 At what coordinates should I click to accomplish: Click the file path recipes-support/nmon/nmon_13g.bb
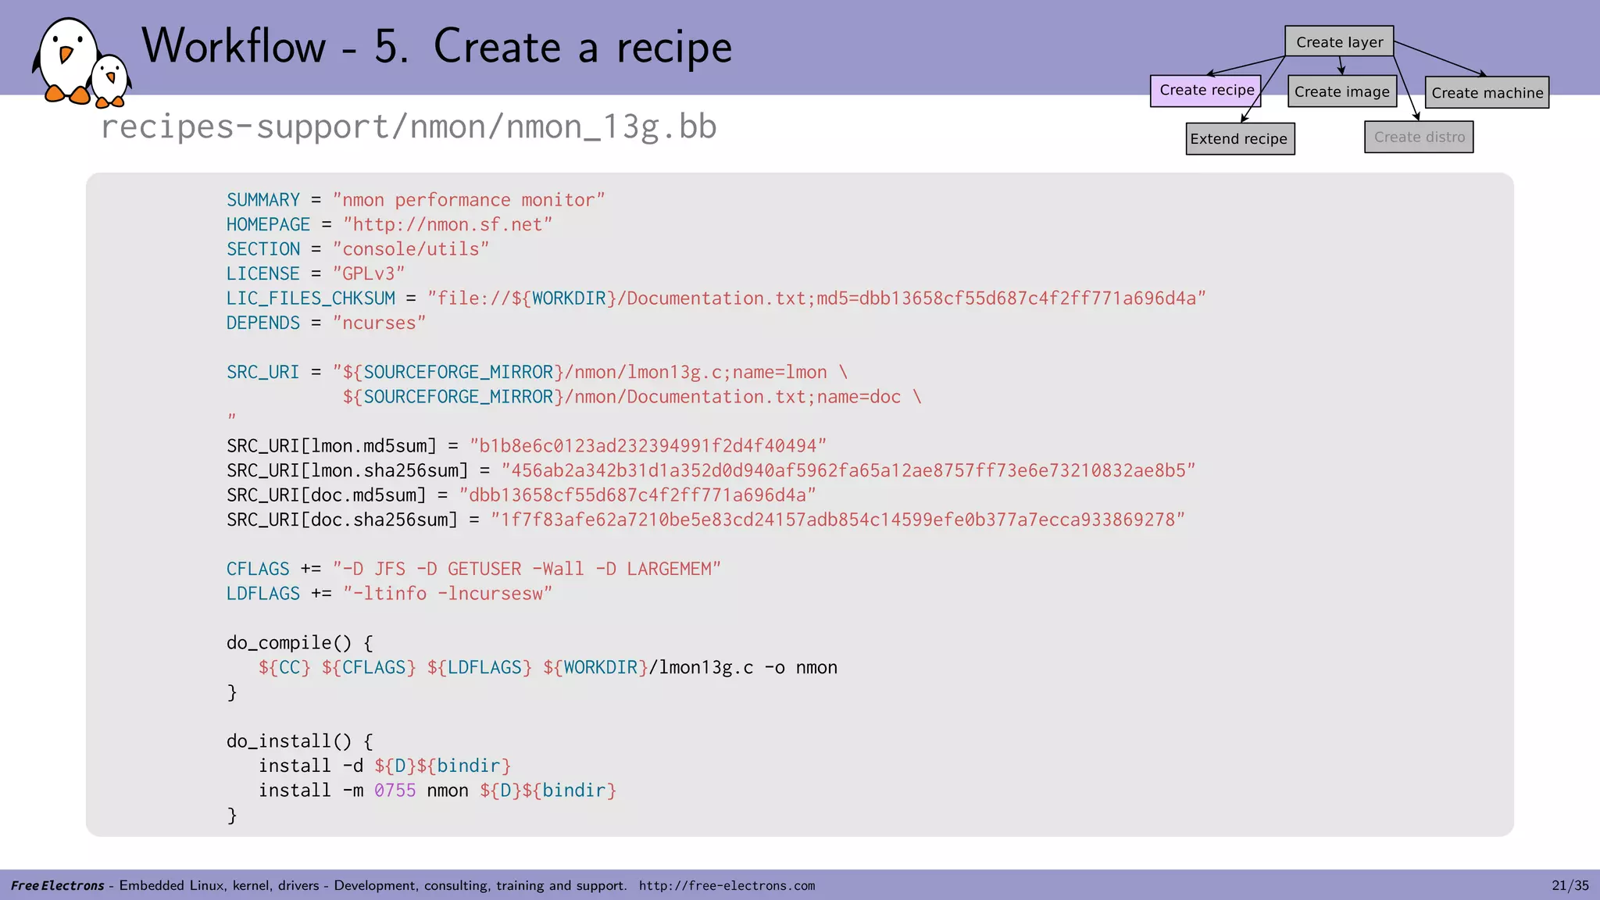point(409,127)
